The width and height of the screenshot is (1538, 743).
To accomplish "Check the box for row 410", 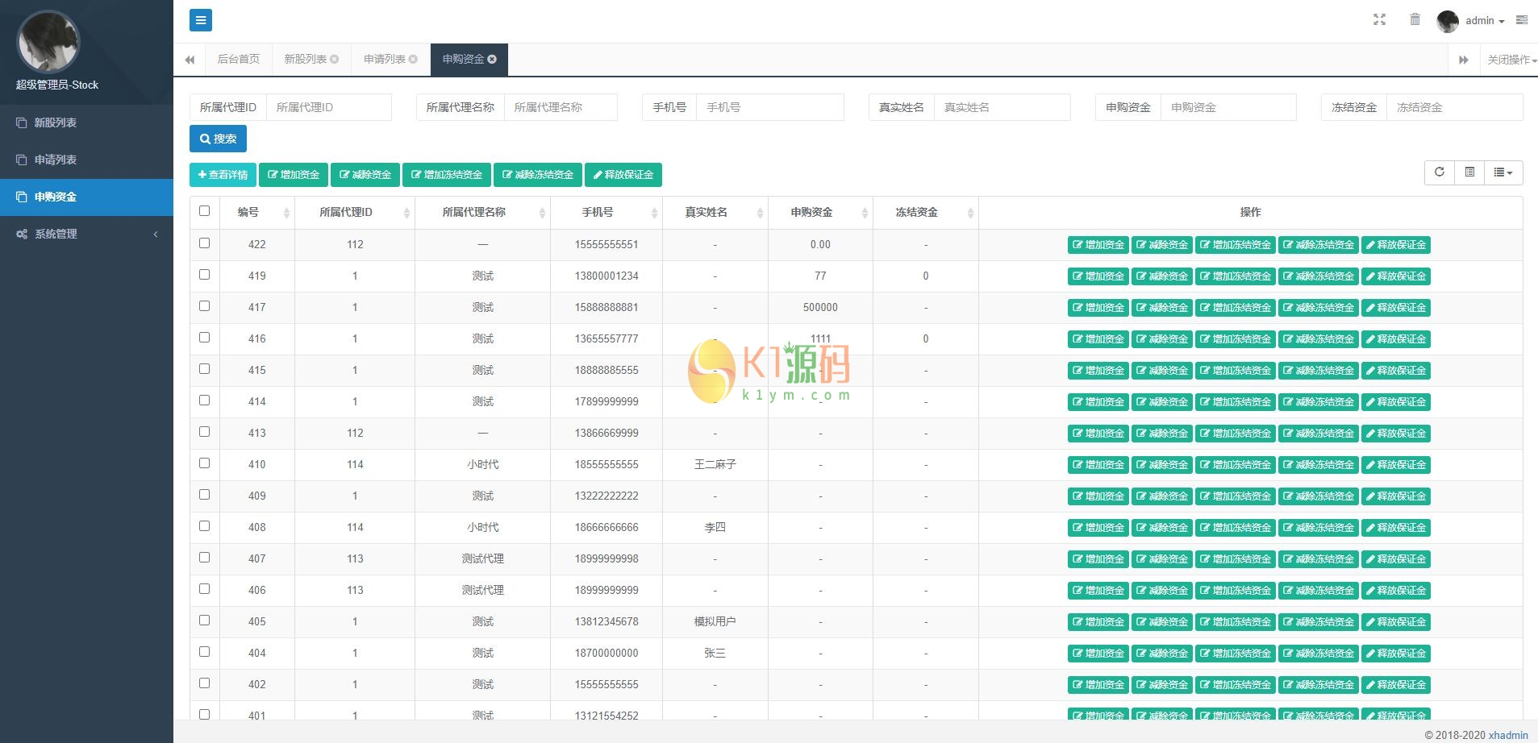I will pyautogui.click(x=204, y=463).
